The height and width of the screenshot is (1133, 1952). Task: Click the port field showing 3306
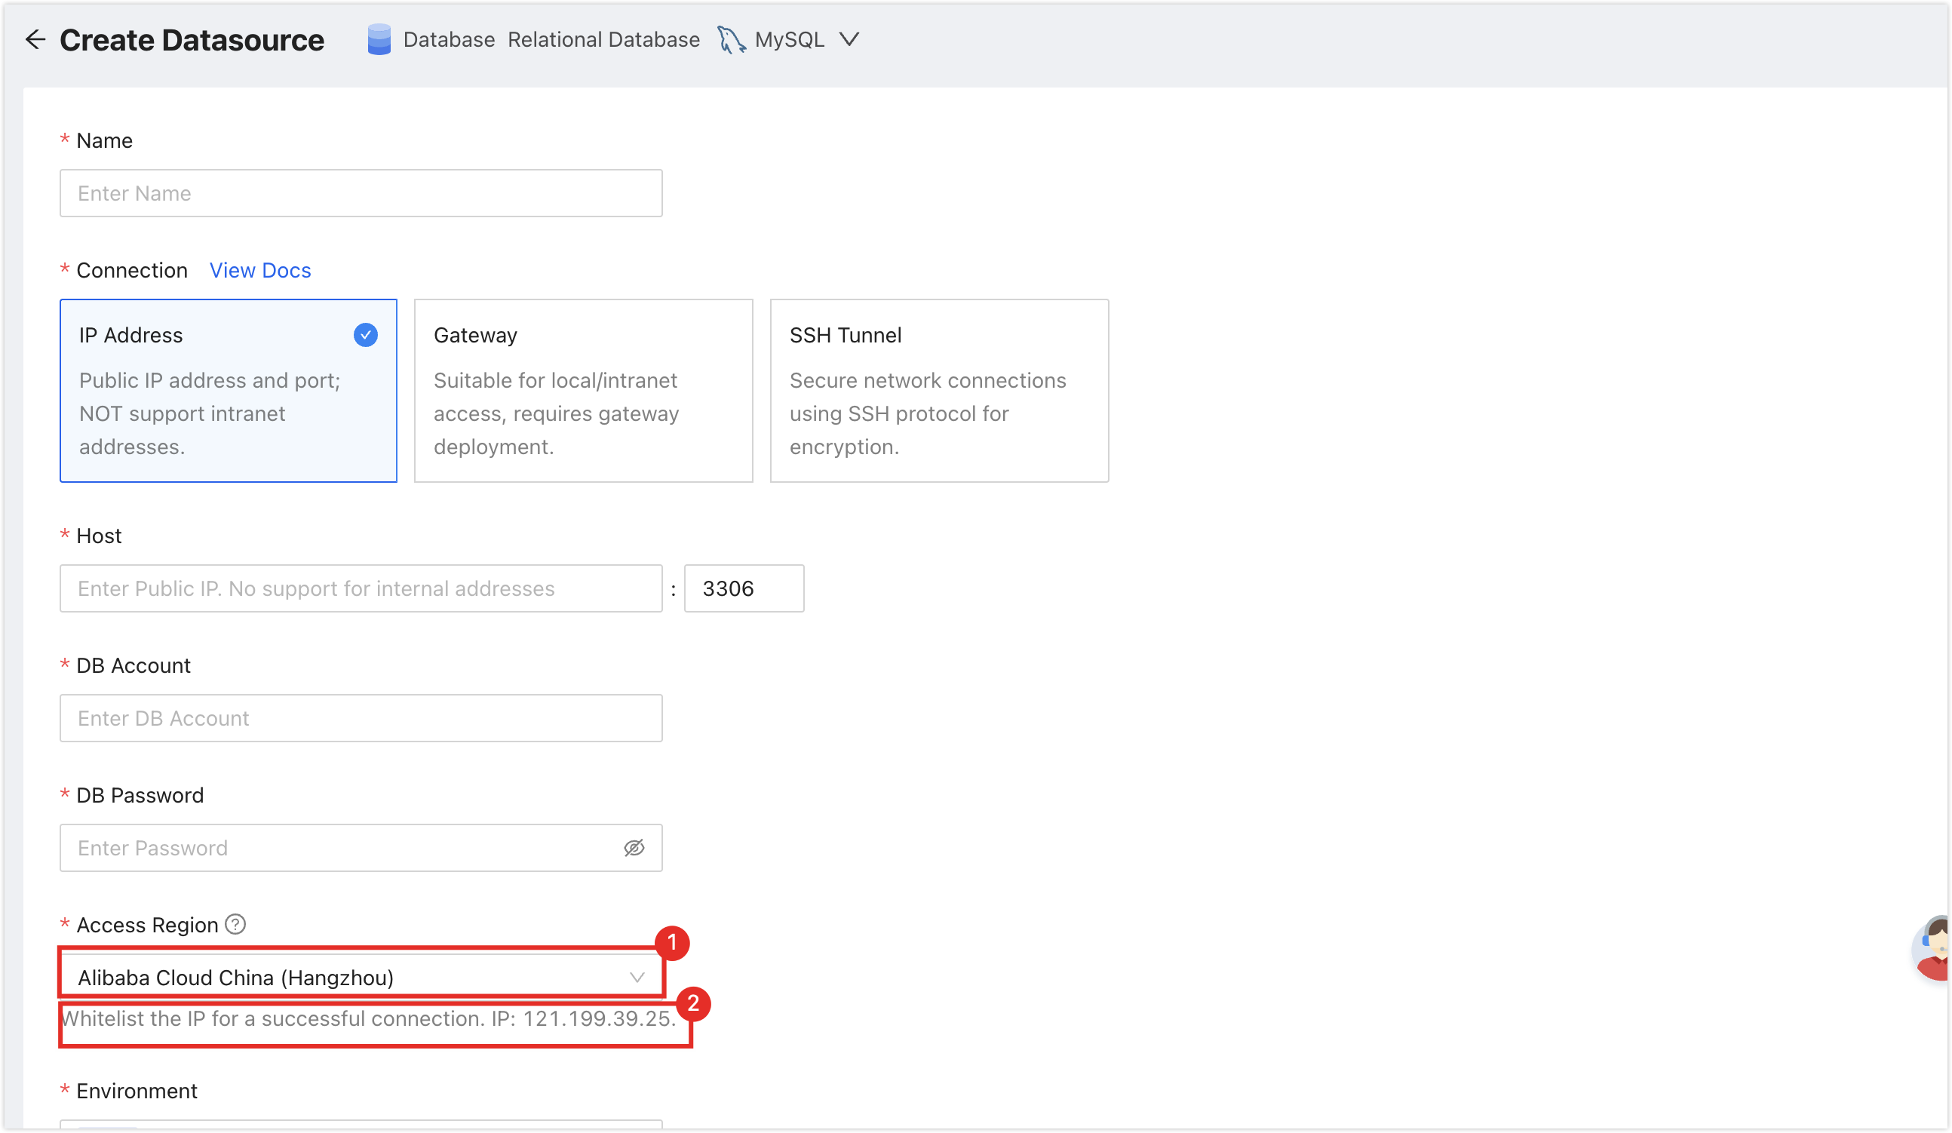[744, 588]
